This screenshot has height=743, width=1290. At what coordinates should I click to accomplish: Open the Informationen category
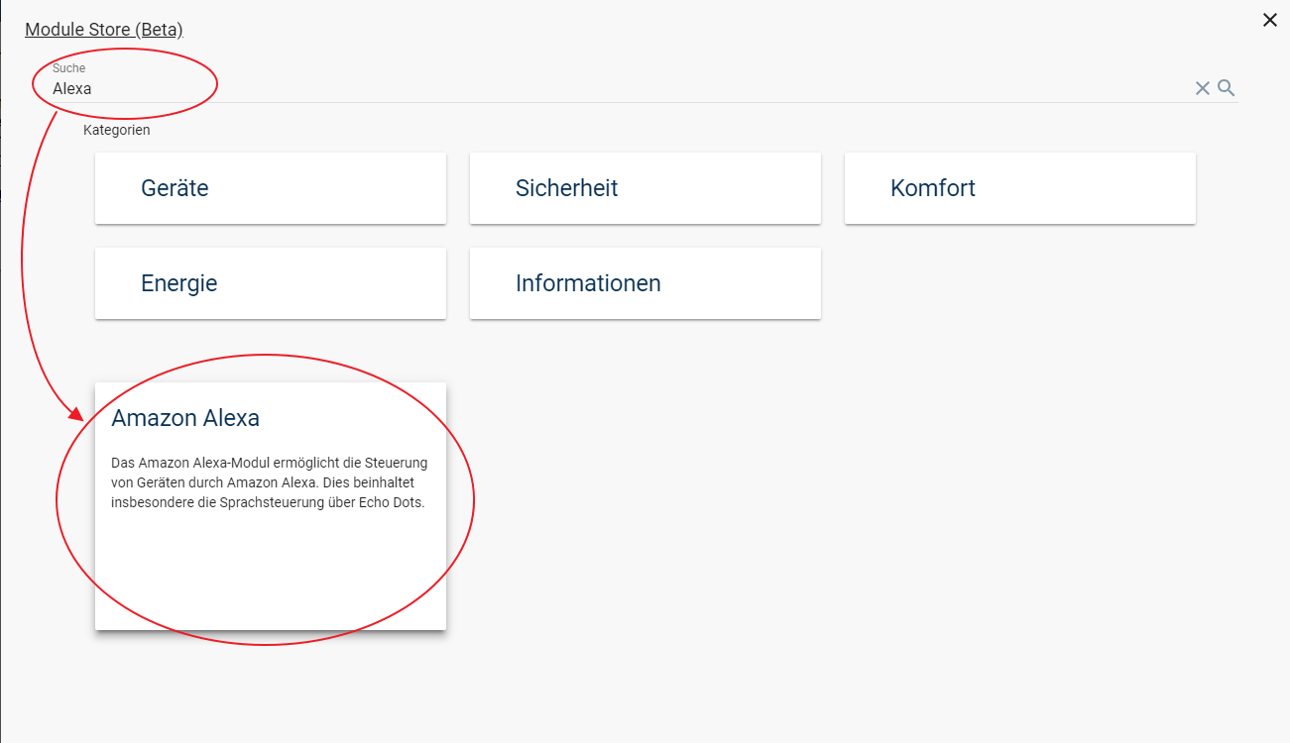point(645,283)
